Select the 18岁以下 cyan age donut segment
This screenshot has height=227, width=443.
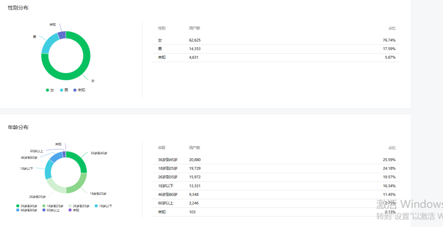click(49, 169)
